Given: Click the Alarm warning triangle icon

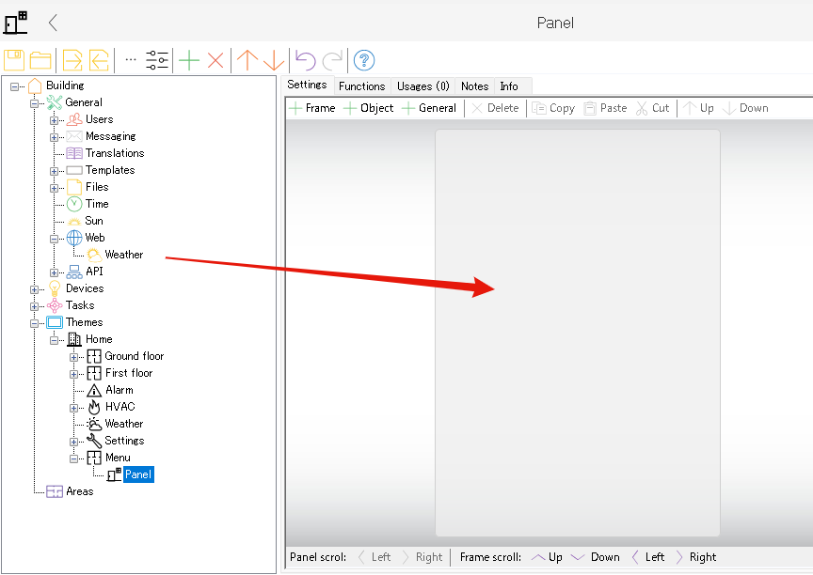Looking at the screenshot, I should point(94,390).
